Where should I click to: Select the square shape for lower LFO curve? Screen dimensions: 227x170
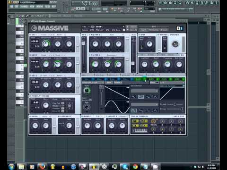[148, 110]
